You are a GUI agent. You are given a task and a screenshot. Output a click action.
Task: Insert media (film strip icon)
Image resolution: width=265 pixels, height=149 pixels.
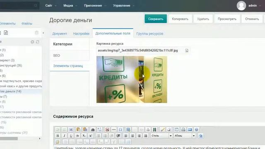click(154, 130)
